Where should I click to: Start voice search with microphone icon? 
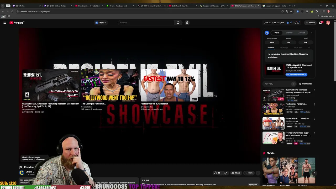tap(187, 23)
